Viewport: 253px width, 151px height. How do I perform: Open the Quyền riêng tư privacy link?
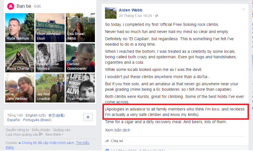(x=18, y=130)
